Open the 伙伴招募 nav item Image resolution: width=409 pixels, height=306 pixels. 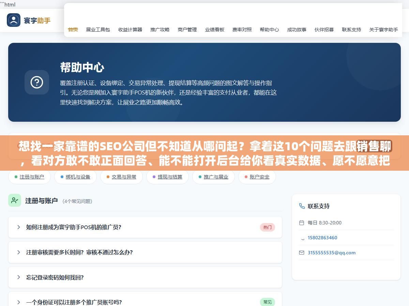324,30
